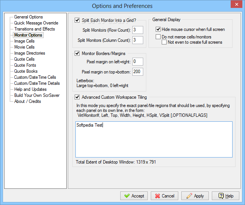
Task: Go to Image Cells settings page
Action: 24,41
